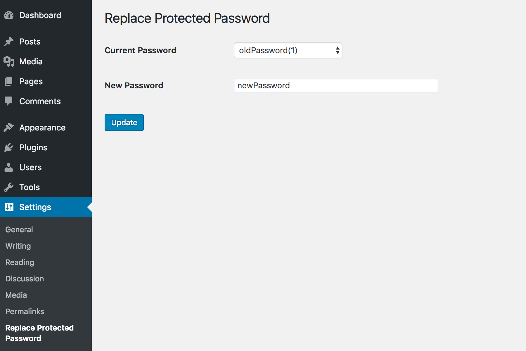Image resolution: width=526 pixels, height=351 pixels.
Task: Click the Settings sliders icon
Action: 9,207
